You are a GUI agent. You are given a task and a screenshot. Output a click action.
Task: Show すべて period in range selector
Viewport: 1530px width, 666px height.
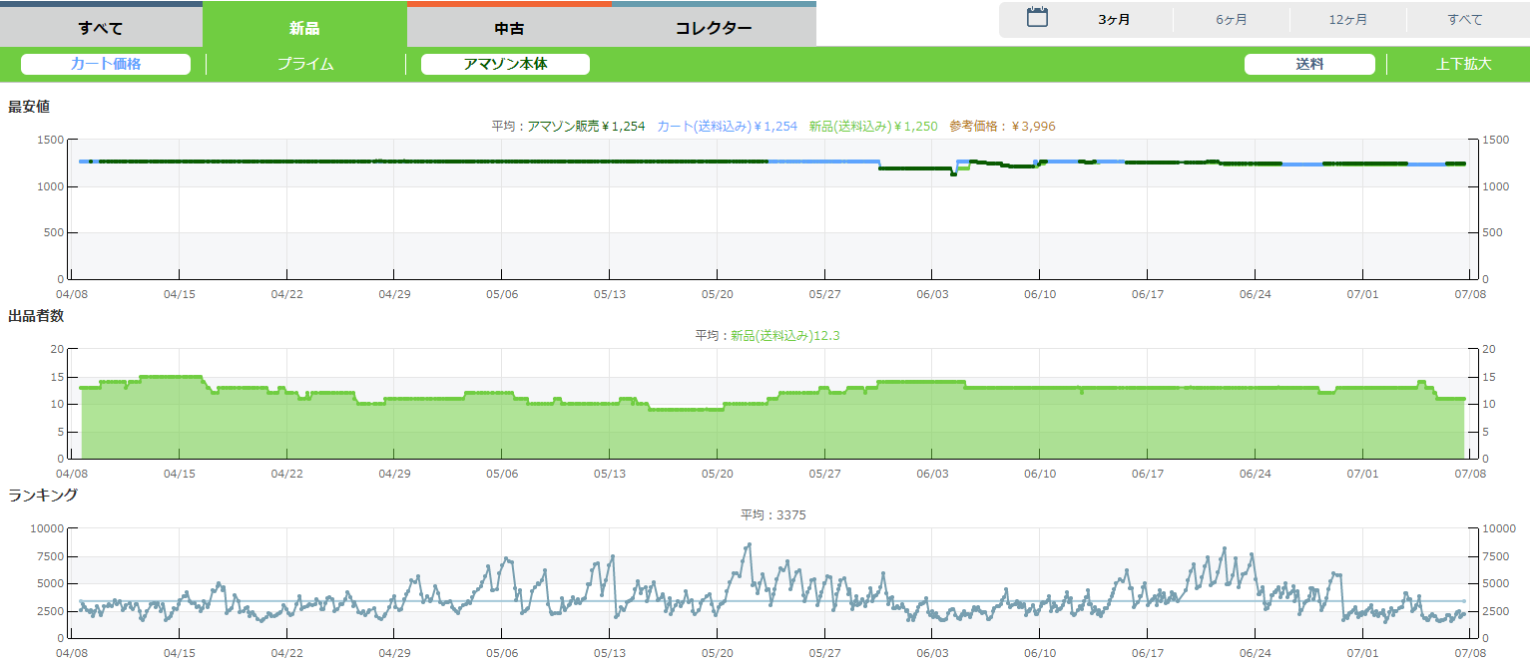1465,20
